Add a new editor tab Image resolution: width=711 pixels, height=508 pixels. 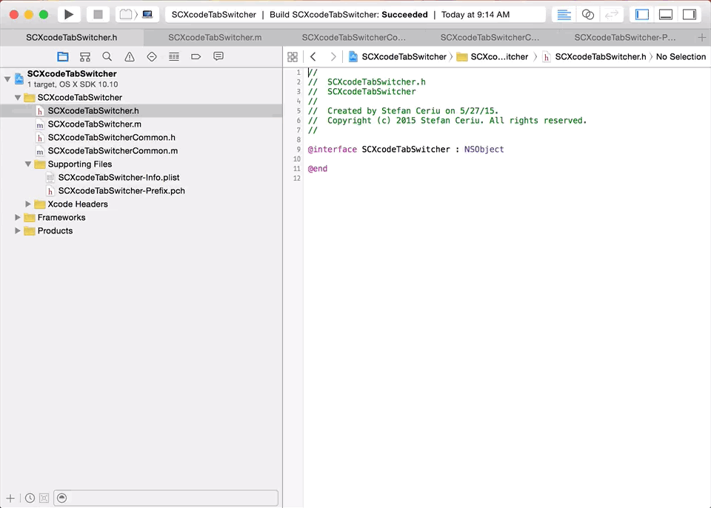[x=702, y=37]
